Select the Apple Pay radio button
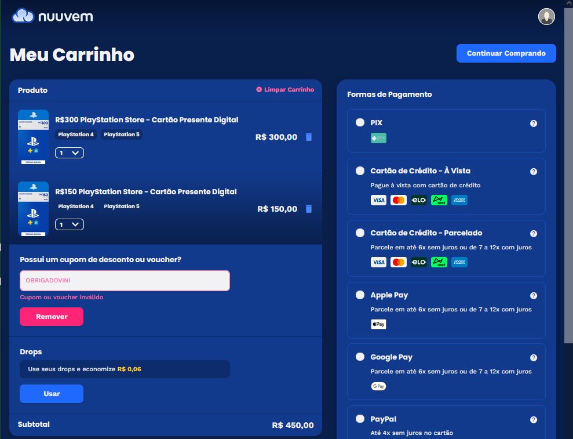 point(360,295)
